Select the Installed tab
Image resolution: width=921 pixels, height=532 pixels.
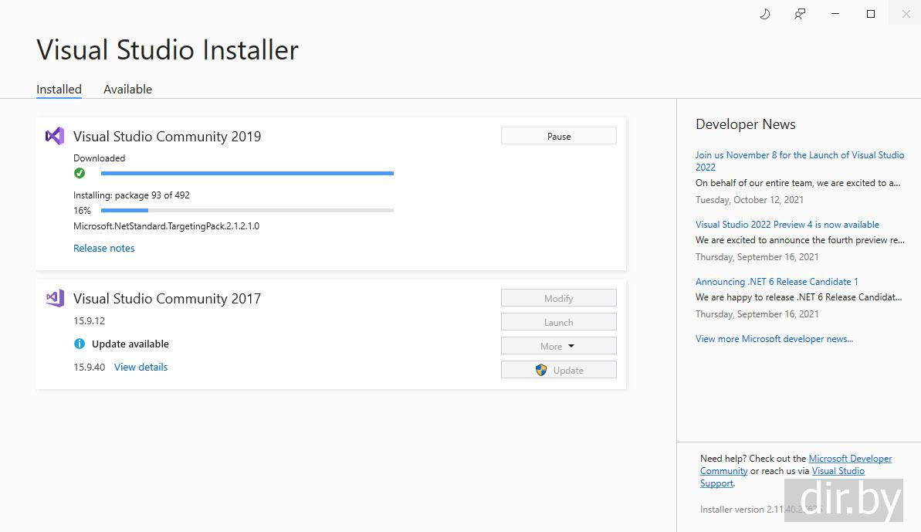(x=59, y=90)
